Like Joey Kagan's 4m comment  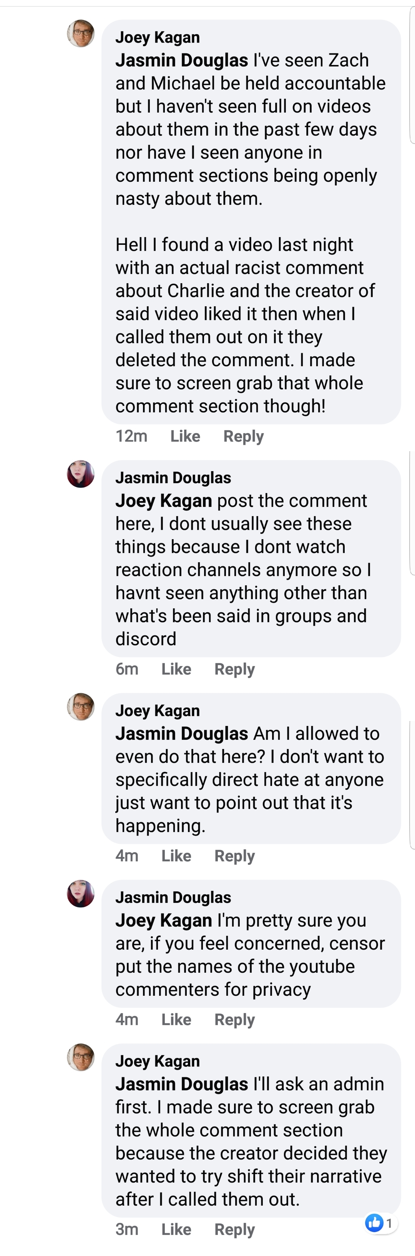pos(176,856)
